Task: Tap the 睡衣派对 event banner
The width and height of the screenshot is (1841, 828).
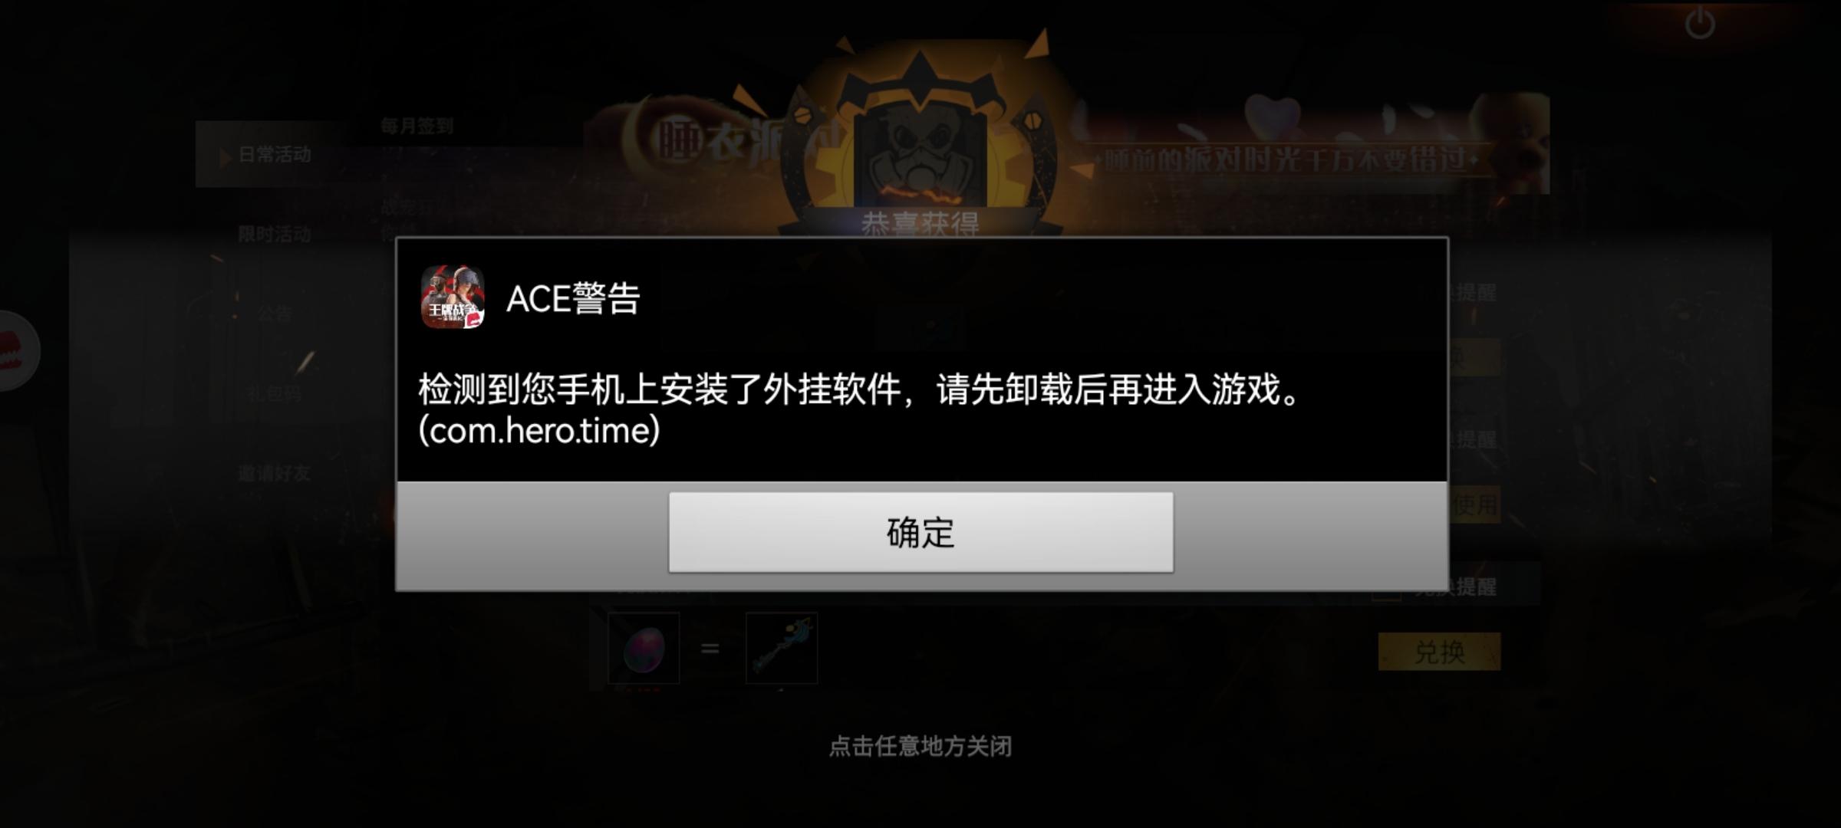Action: [x=1066, y=146]
